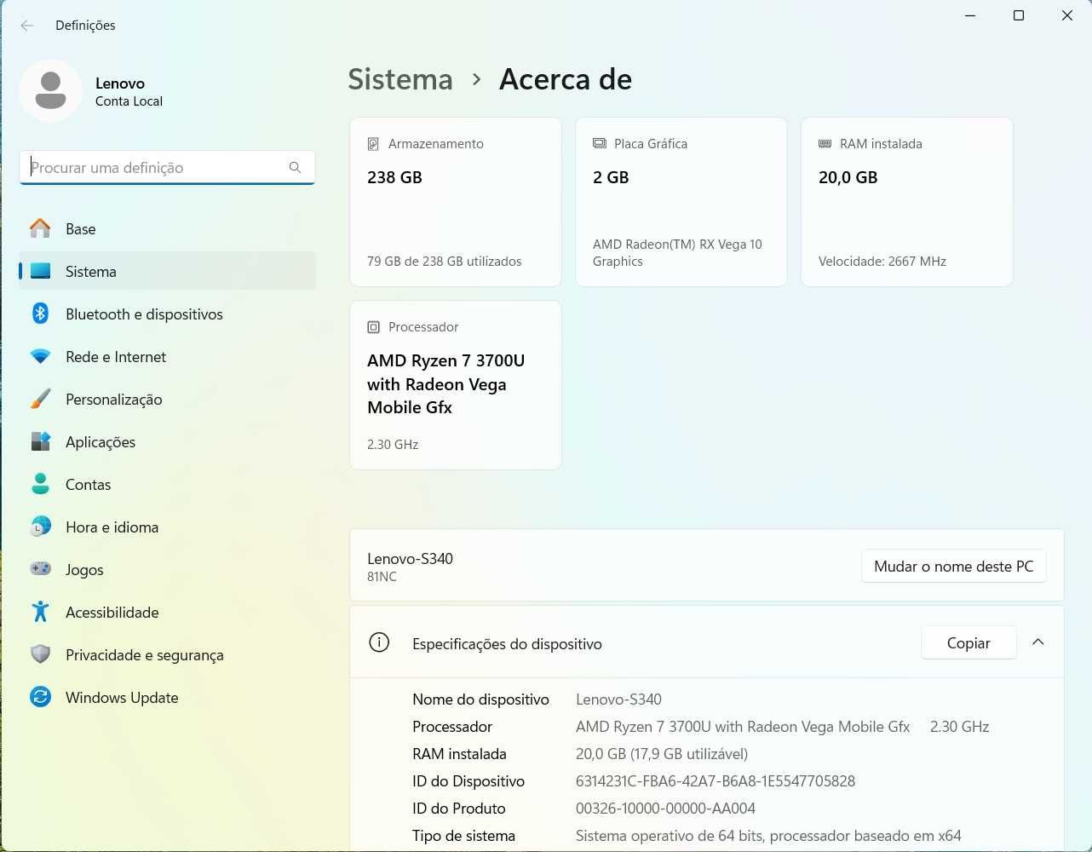
Task: Click the device ID value 6314231C-FBA6
Action: [x=716, y=781]
